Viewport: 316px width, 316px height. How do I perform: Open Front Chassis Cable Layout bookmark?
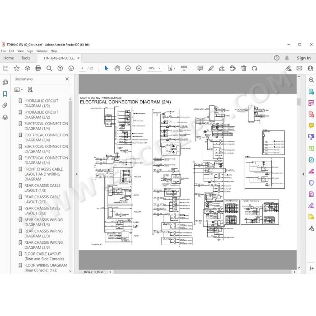pos(43,174)
